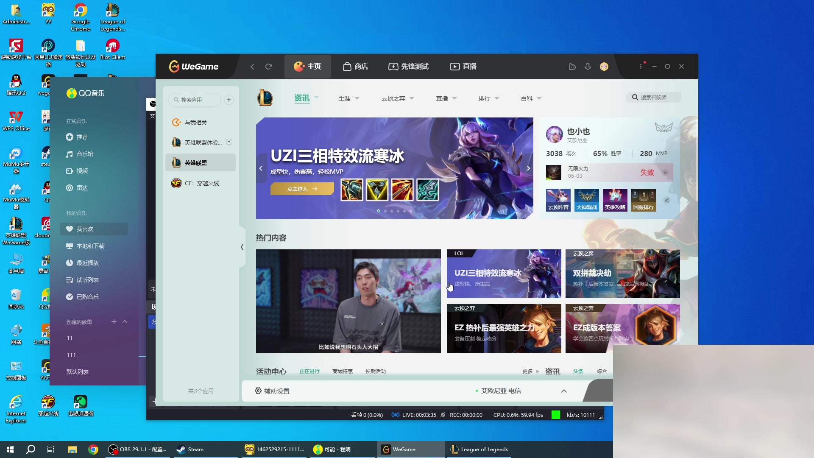
Task: Go back with WeGame back arrow
Action: coord(252,67)
